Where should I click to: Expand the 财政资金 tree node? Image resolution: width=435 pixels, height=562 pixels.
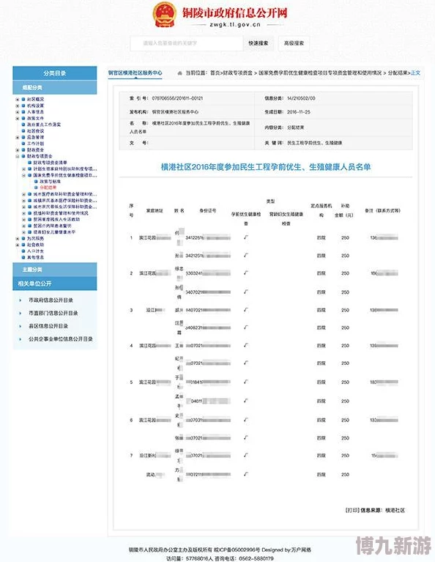(x=17, y=149)
